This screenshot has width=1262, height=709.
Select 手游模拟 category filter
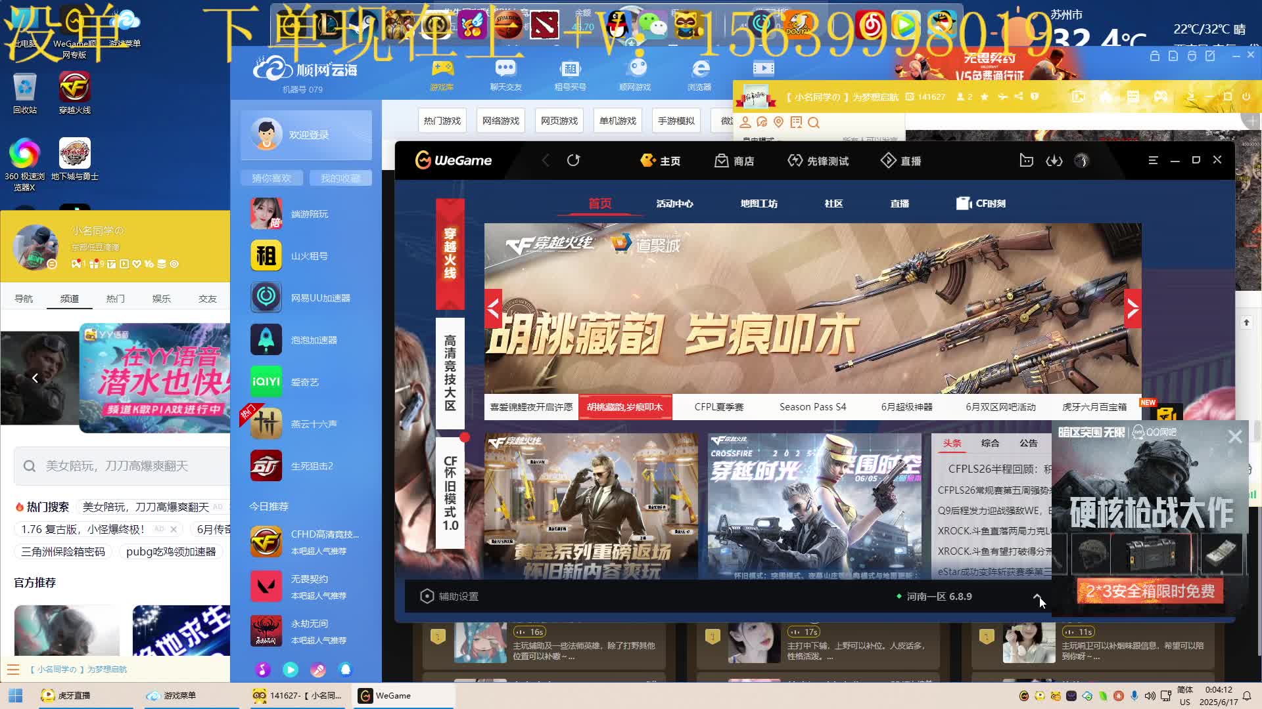pos(676,121)
